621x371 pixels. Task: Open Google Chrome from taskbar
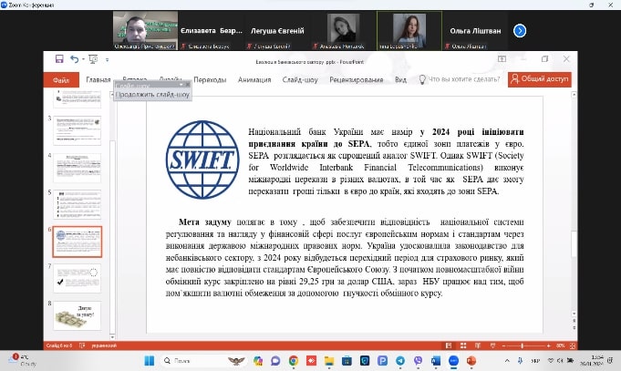point(294,361)
